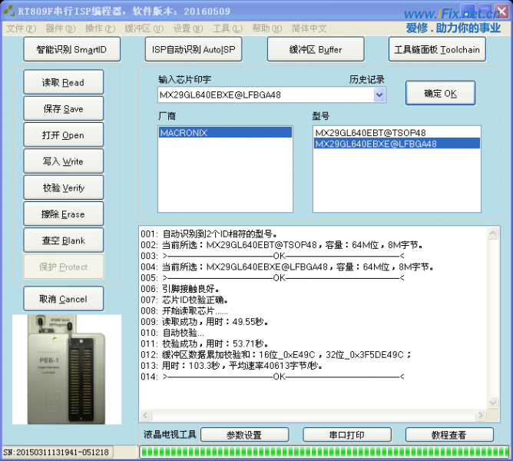
Task: Select MACRONIX in manufacturer list
Action: 224,133
